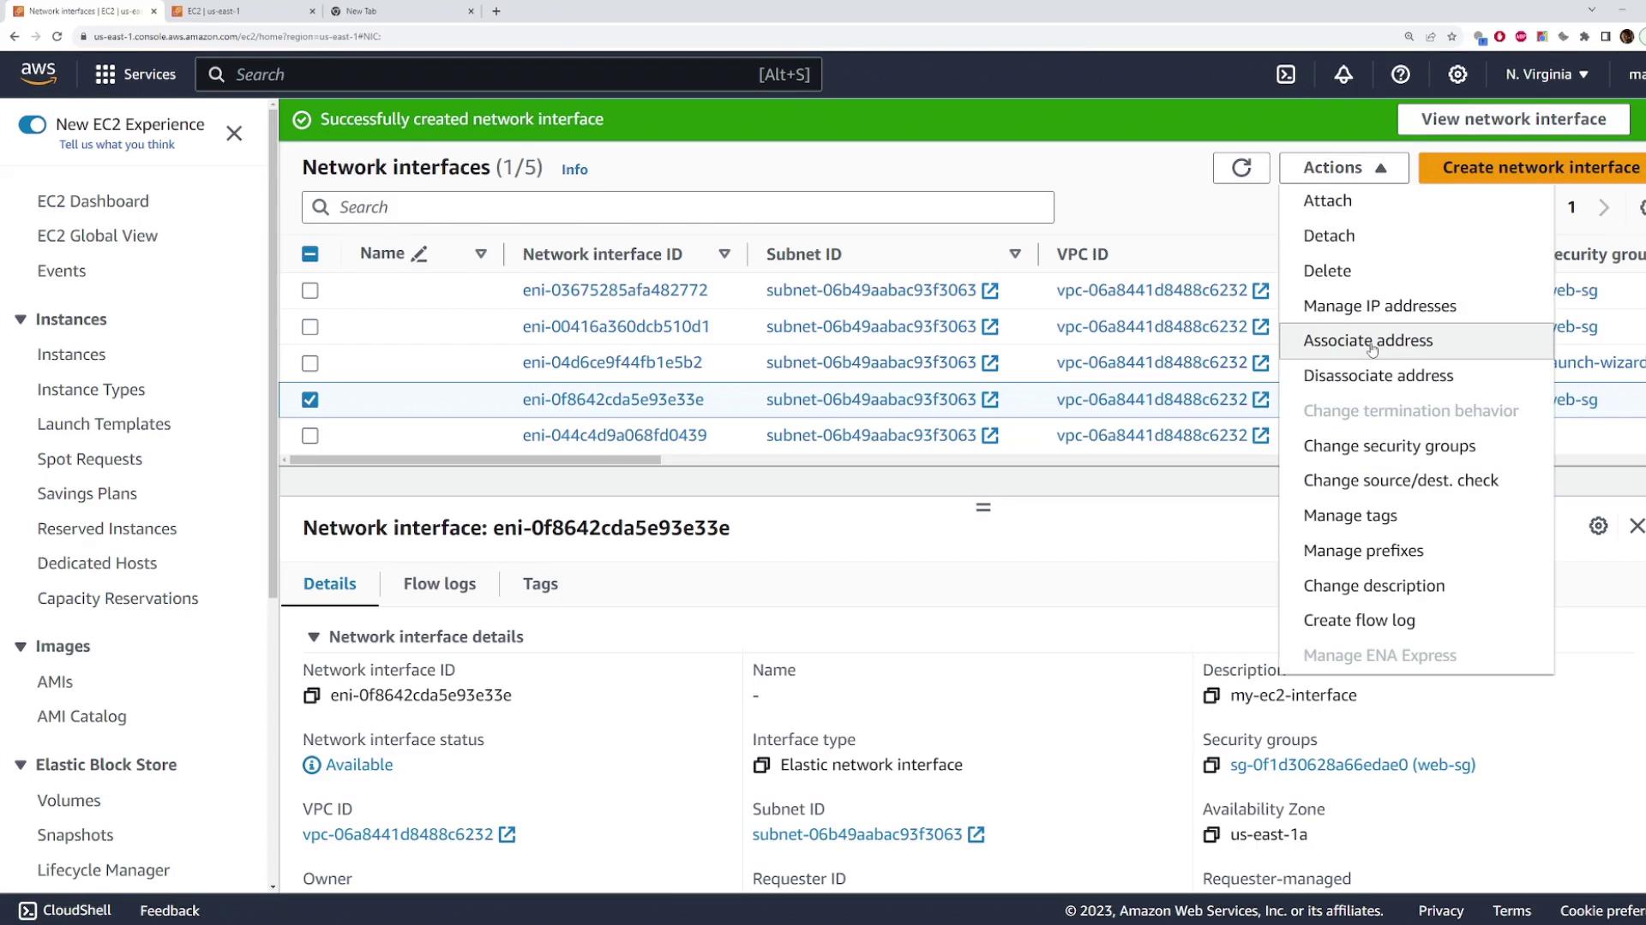Viewport: 1646px width, 925px height.
Task: Open the N. Virginia region dropdown
Action: (x=1547, y=75)
